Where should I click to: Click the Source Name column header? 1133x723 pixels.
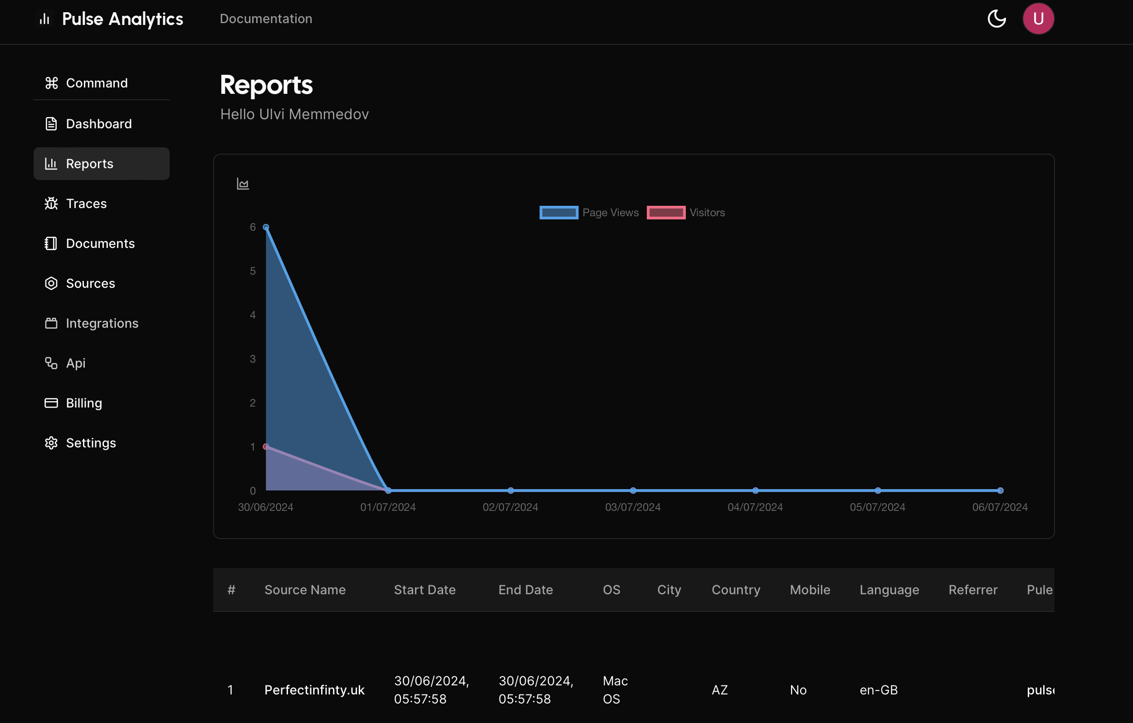tap(305, 590)
